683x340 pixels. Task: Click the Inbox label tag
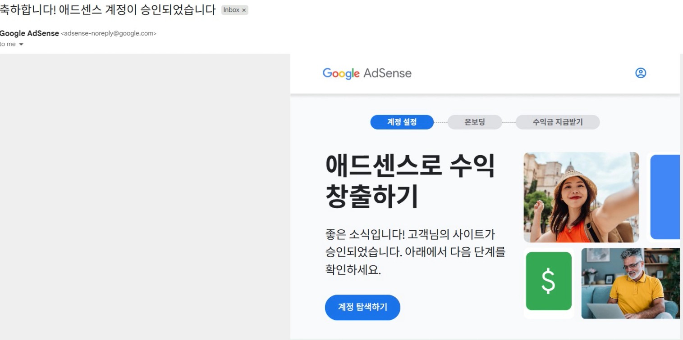pyautogui.click(x=231, y=10)
